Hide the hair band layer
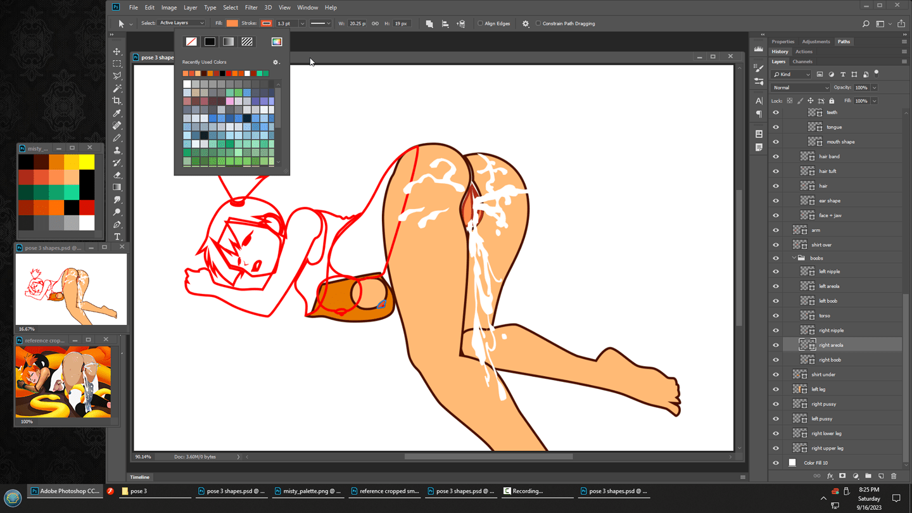The width and height of the screenshot is (912, 513). (x=776, y=156)
